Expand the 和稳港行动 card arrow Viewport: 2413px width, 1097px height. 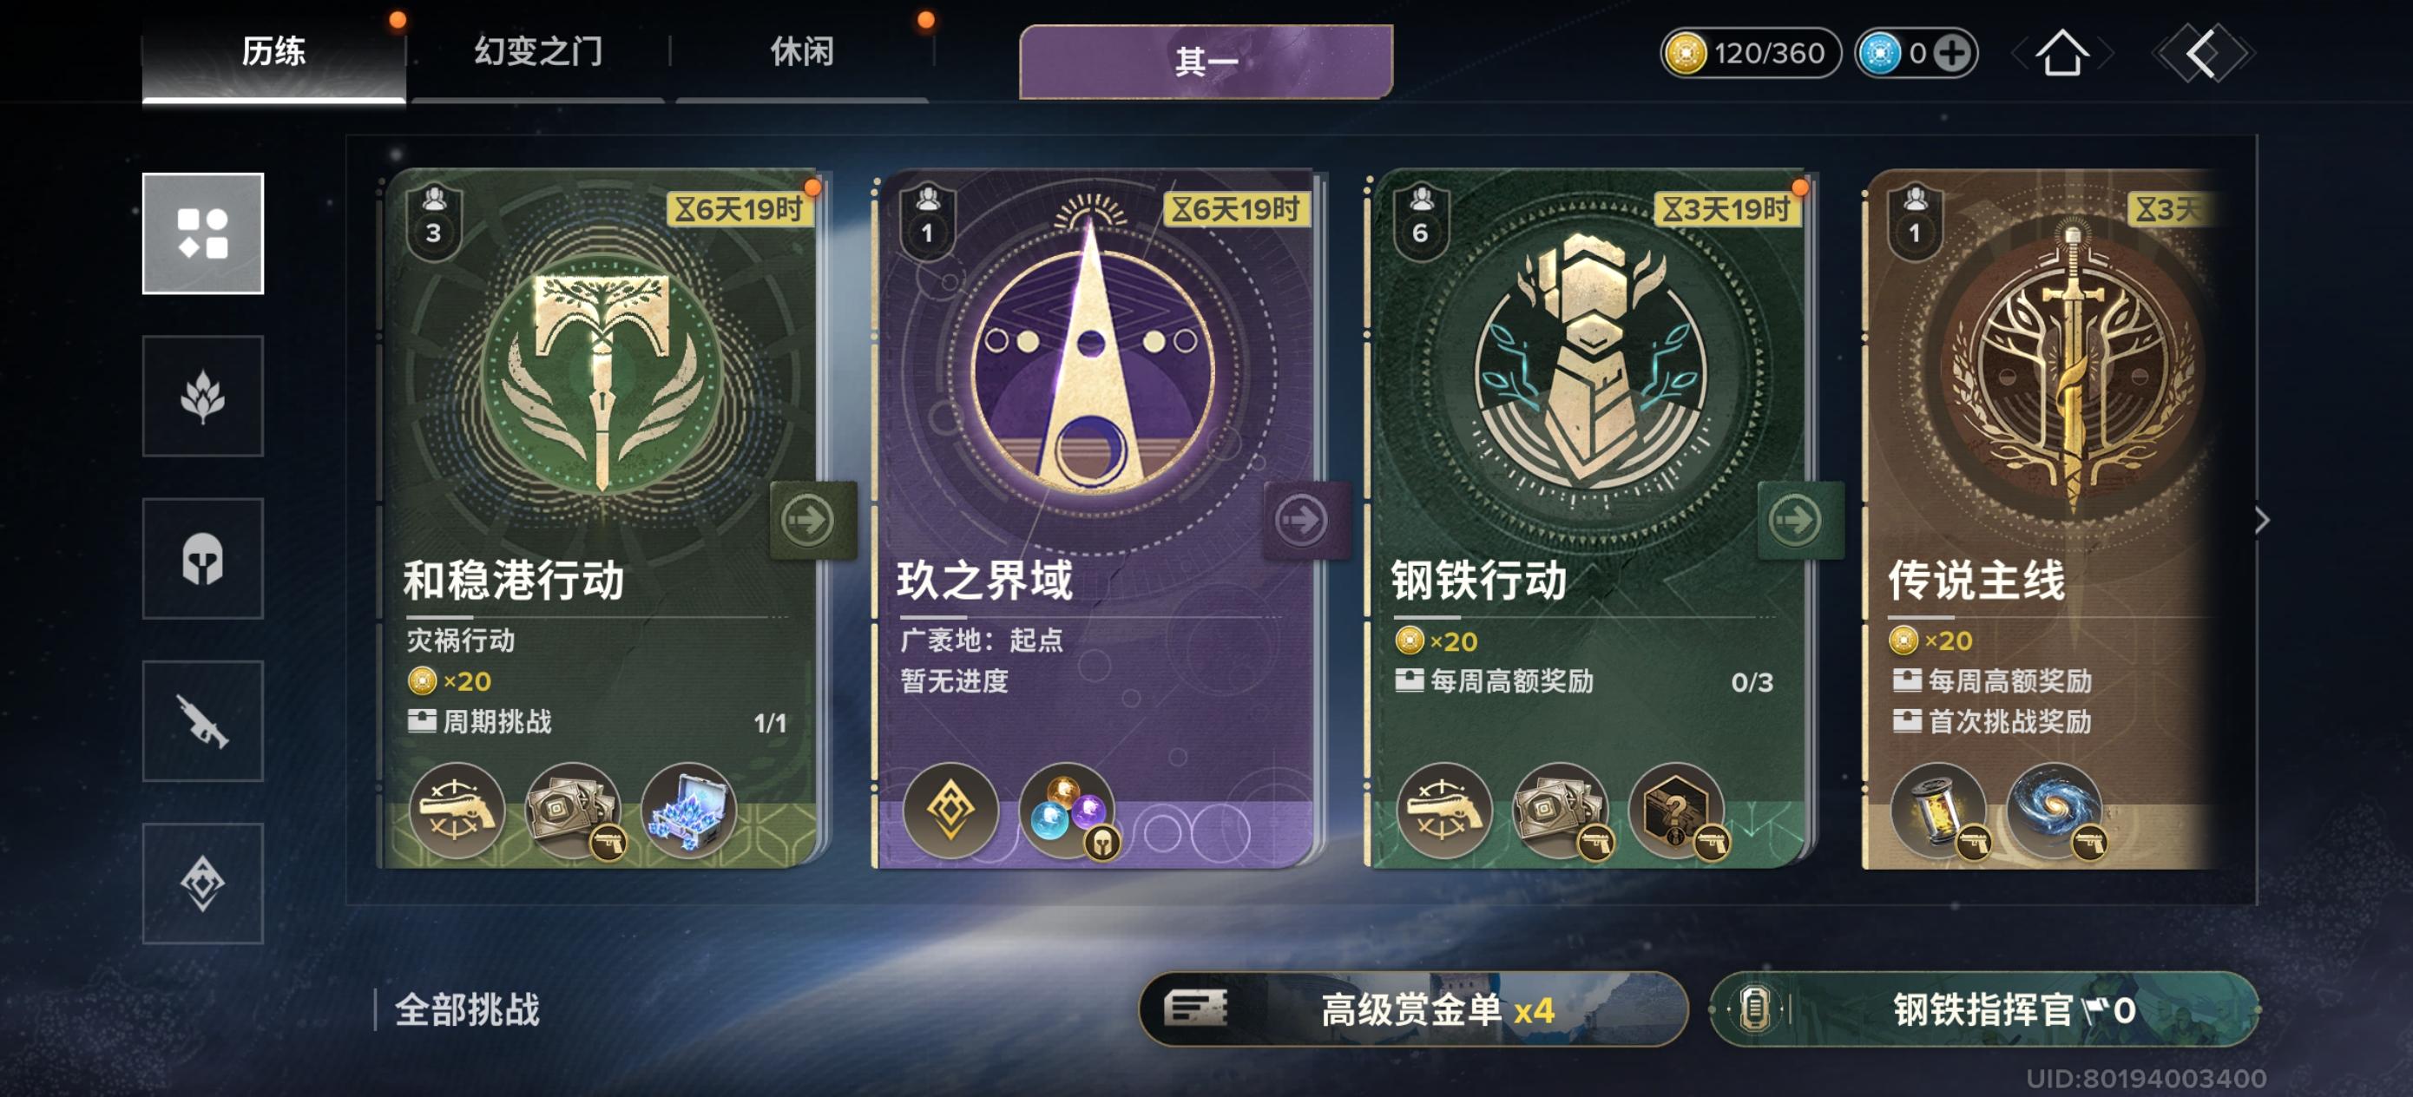(x=812, y=520)
